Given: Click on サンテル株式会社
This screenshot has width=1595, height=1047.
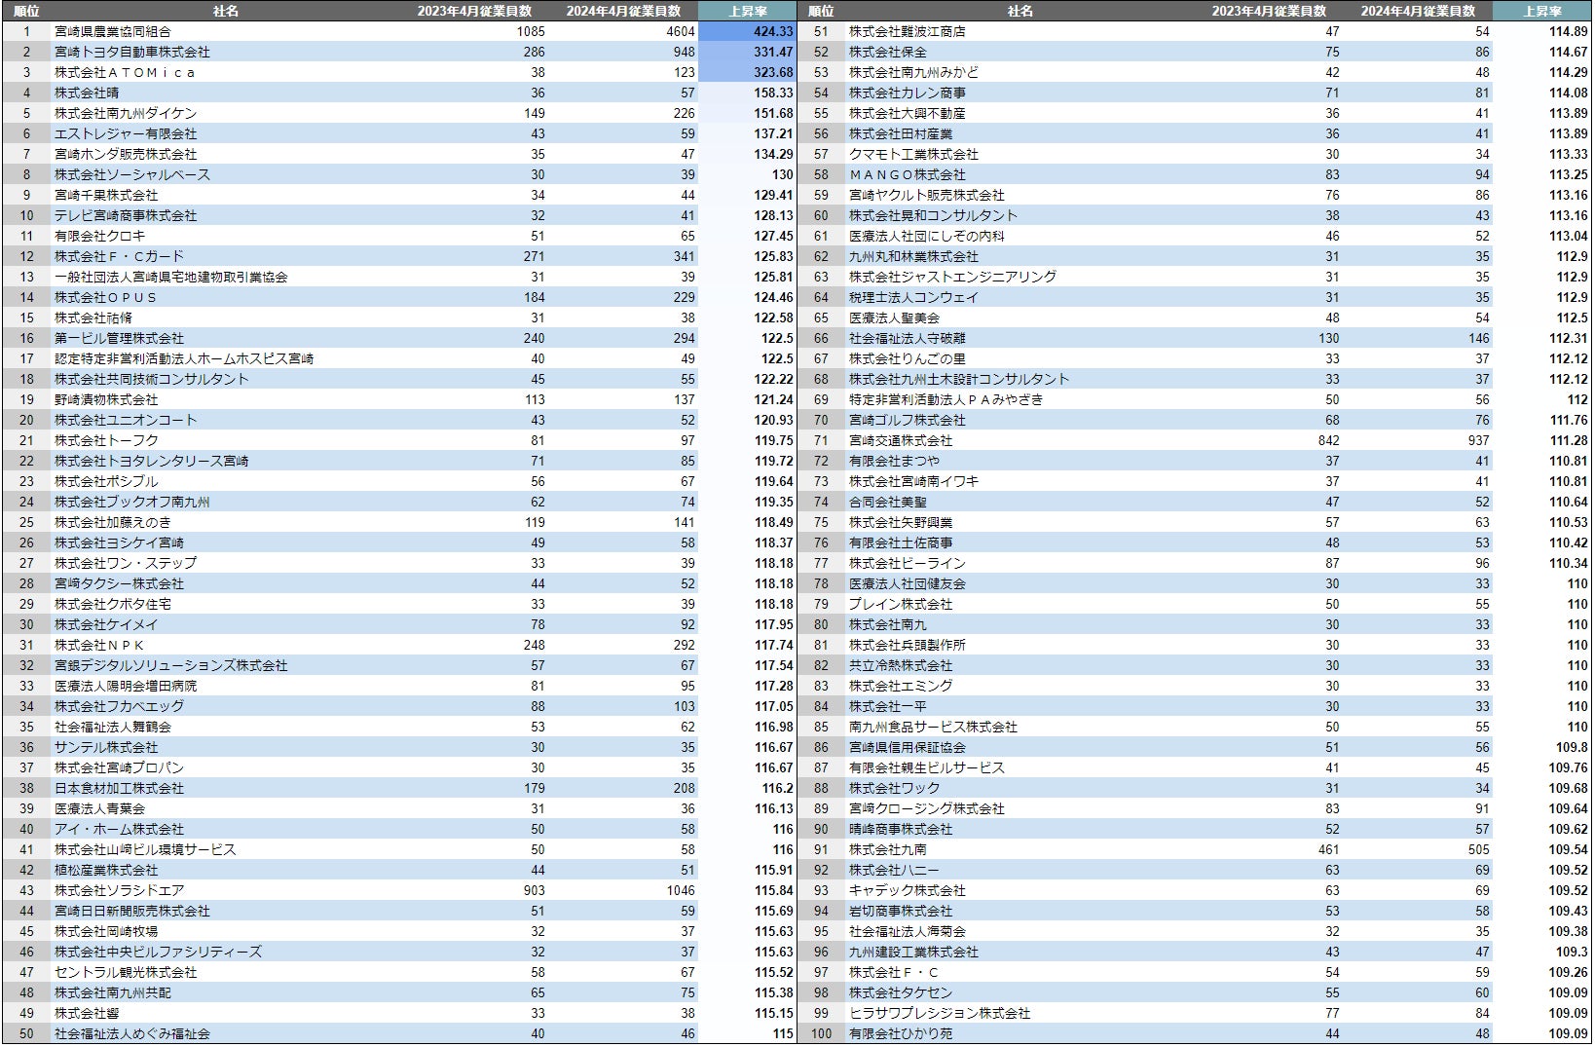Looking at the screenshot, I should click(106, 747).
